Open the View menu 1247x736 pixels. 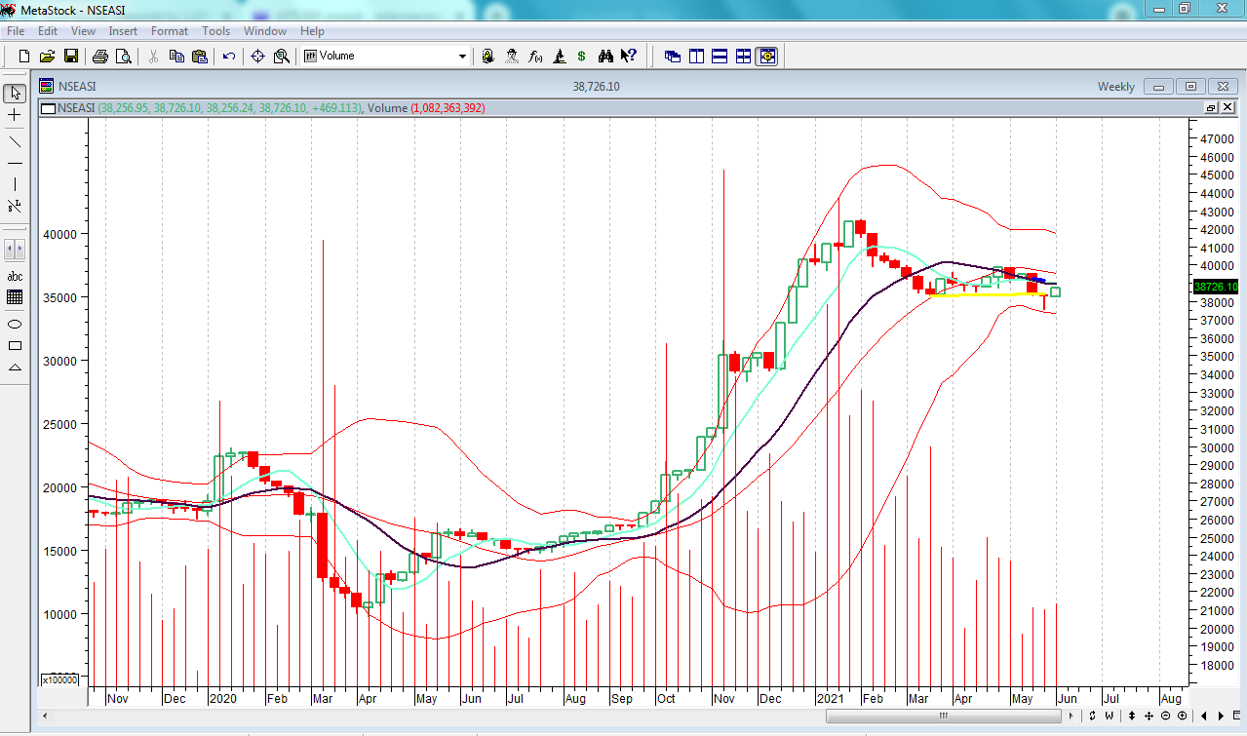tap(83, 31)
